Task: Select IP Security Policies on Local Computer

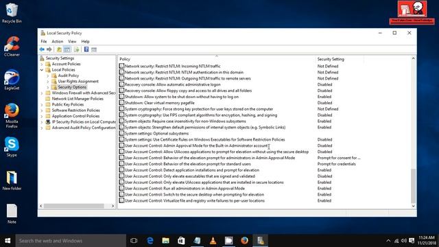Action: [84, 122]
